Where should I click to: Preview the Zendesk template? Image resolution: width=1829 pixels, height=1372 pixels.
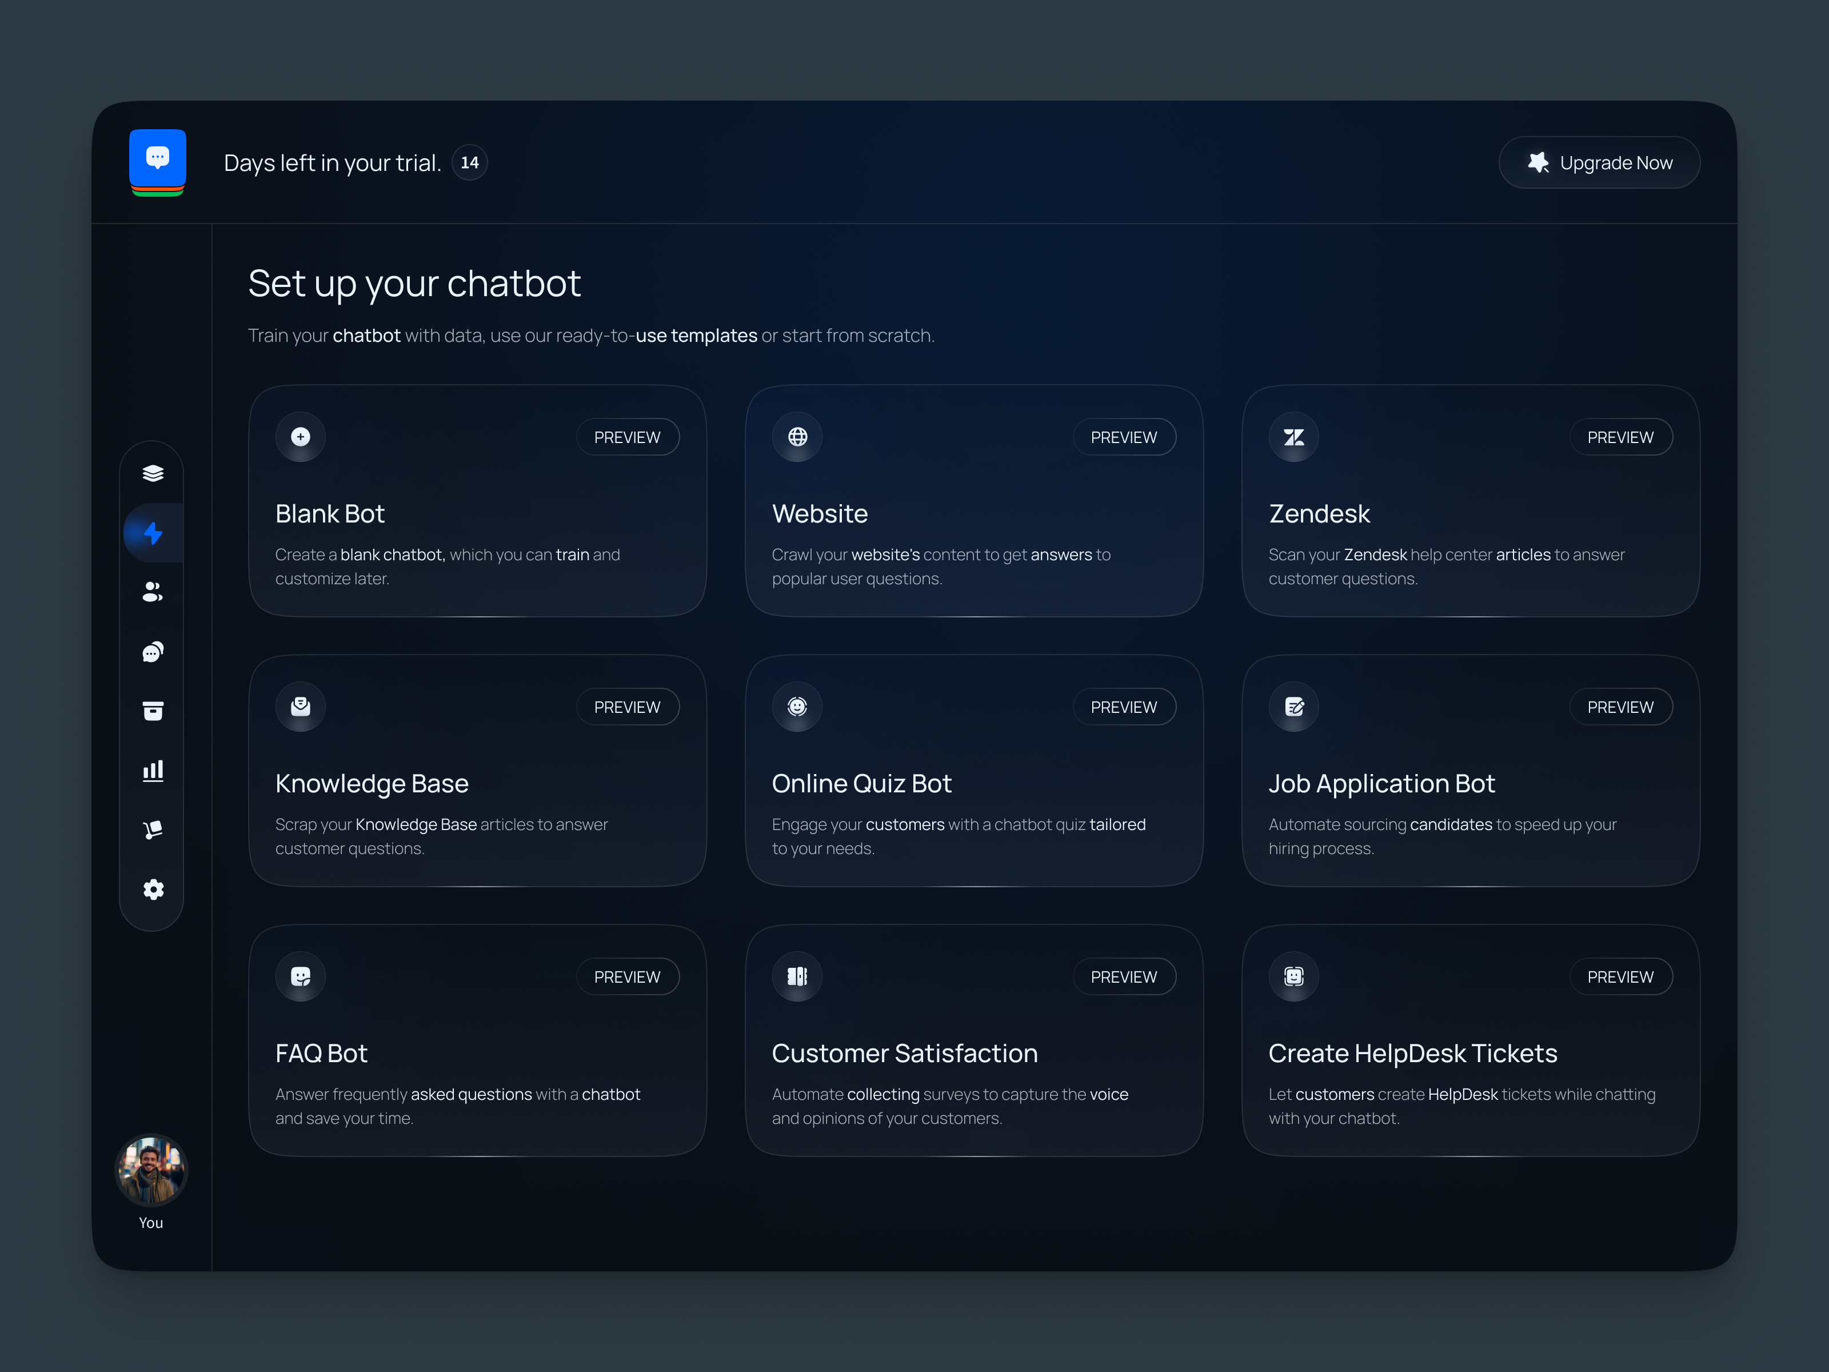tap(1620, 437)
